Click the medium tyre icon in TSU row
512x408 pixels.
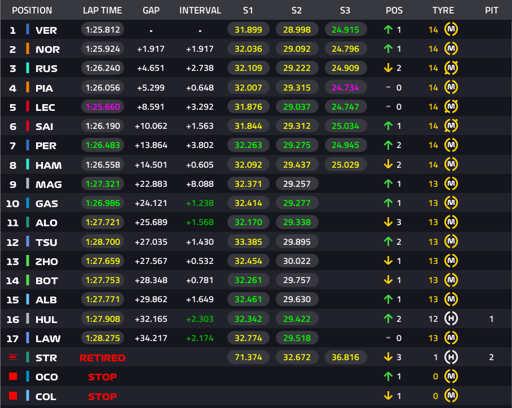(451, 241)
